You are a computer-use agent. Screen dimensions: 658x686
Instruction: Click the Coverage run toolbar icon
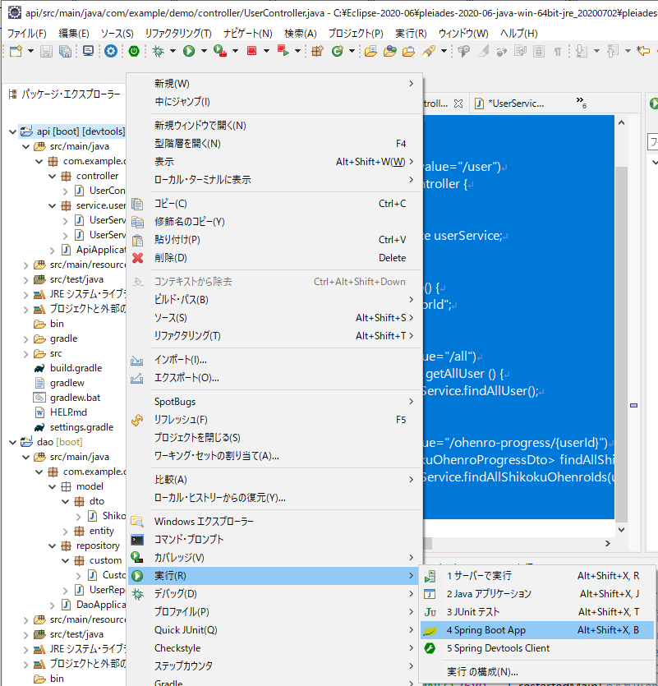[220, 51]
